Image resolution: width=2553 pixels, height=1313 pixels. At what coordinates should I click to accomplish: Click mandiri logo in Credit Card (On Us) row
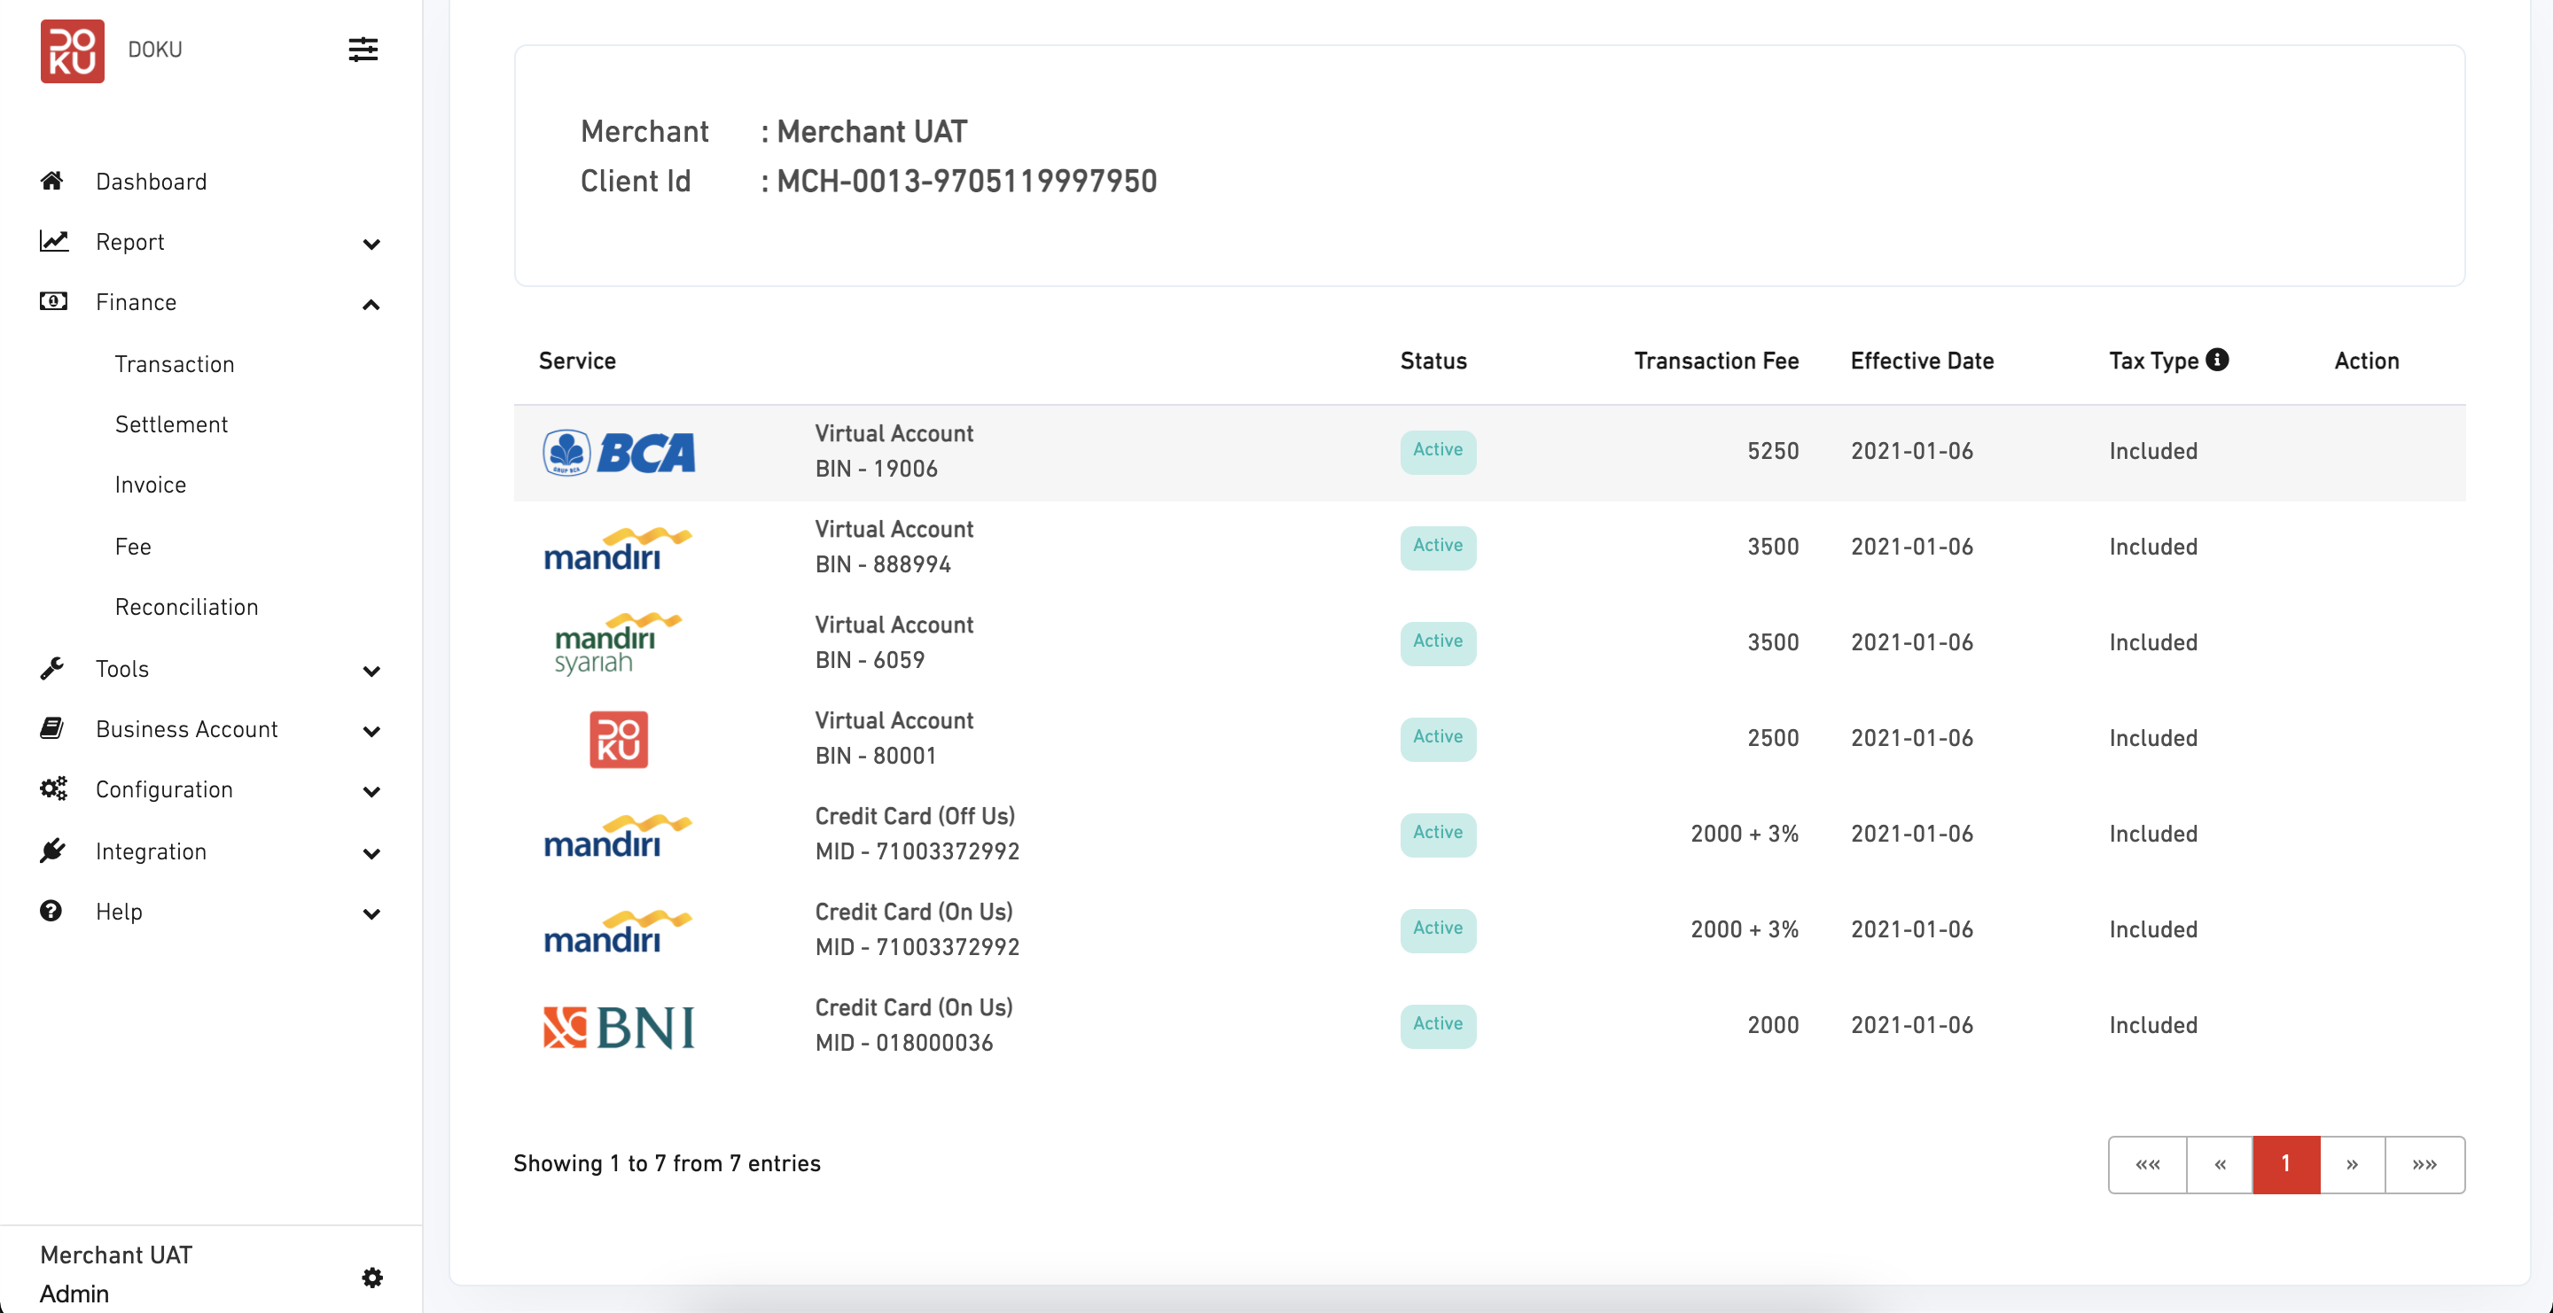click(x=618, y=932)
